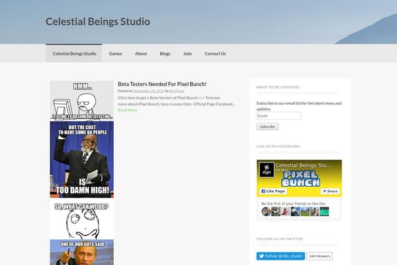
Task: Click the "Follow us on Twitter" heading
Action: click(x=279, y=239)
